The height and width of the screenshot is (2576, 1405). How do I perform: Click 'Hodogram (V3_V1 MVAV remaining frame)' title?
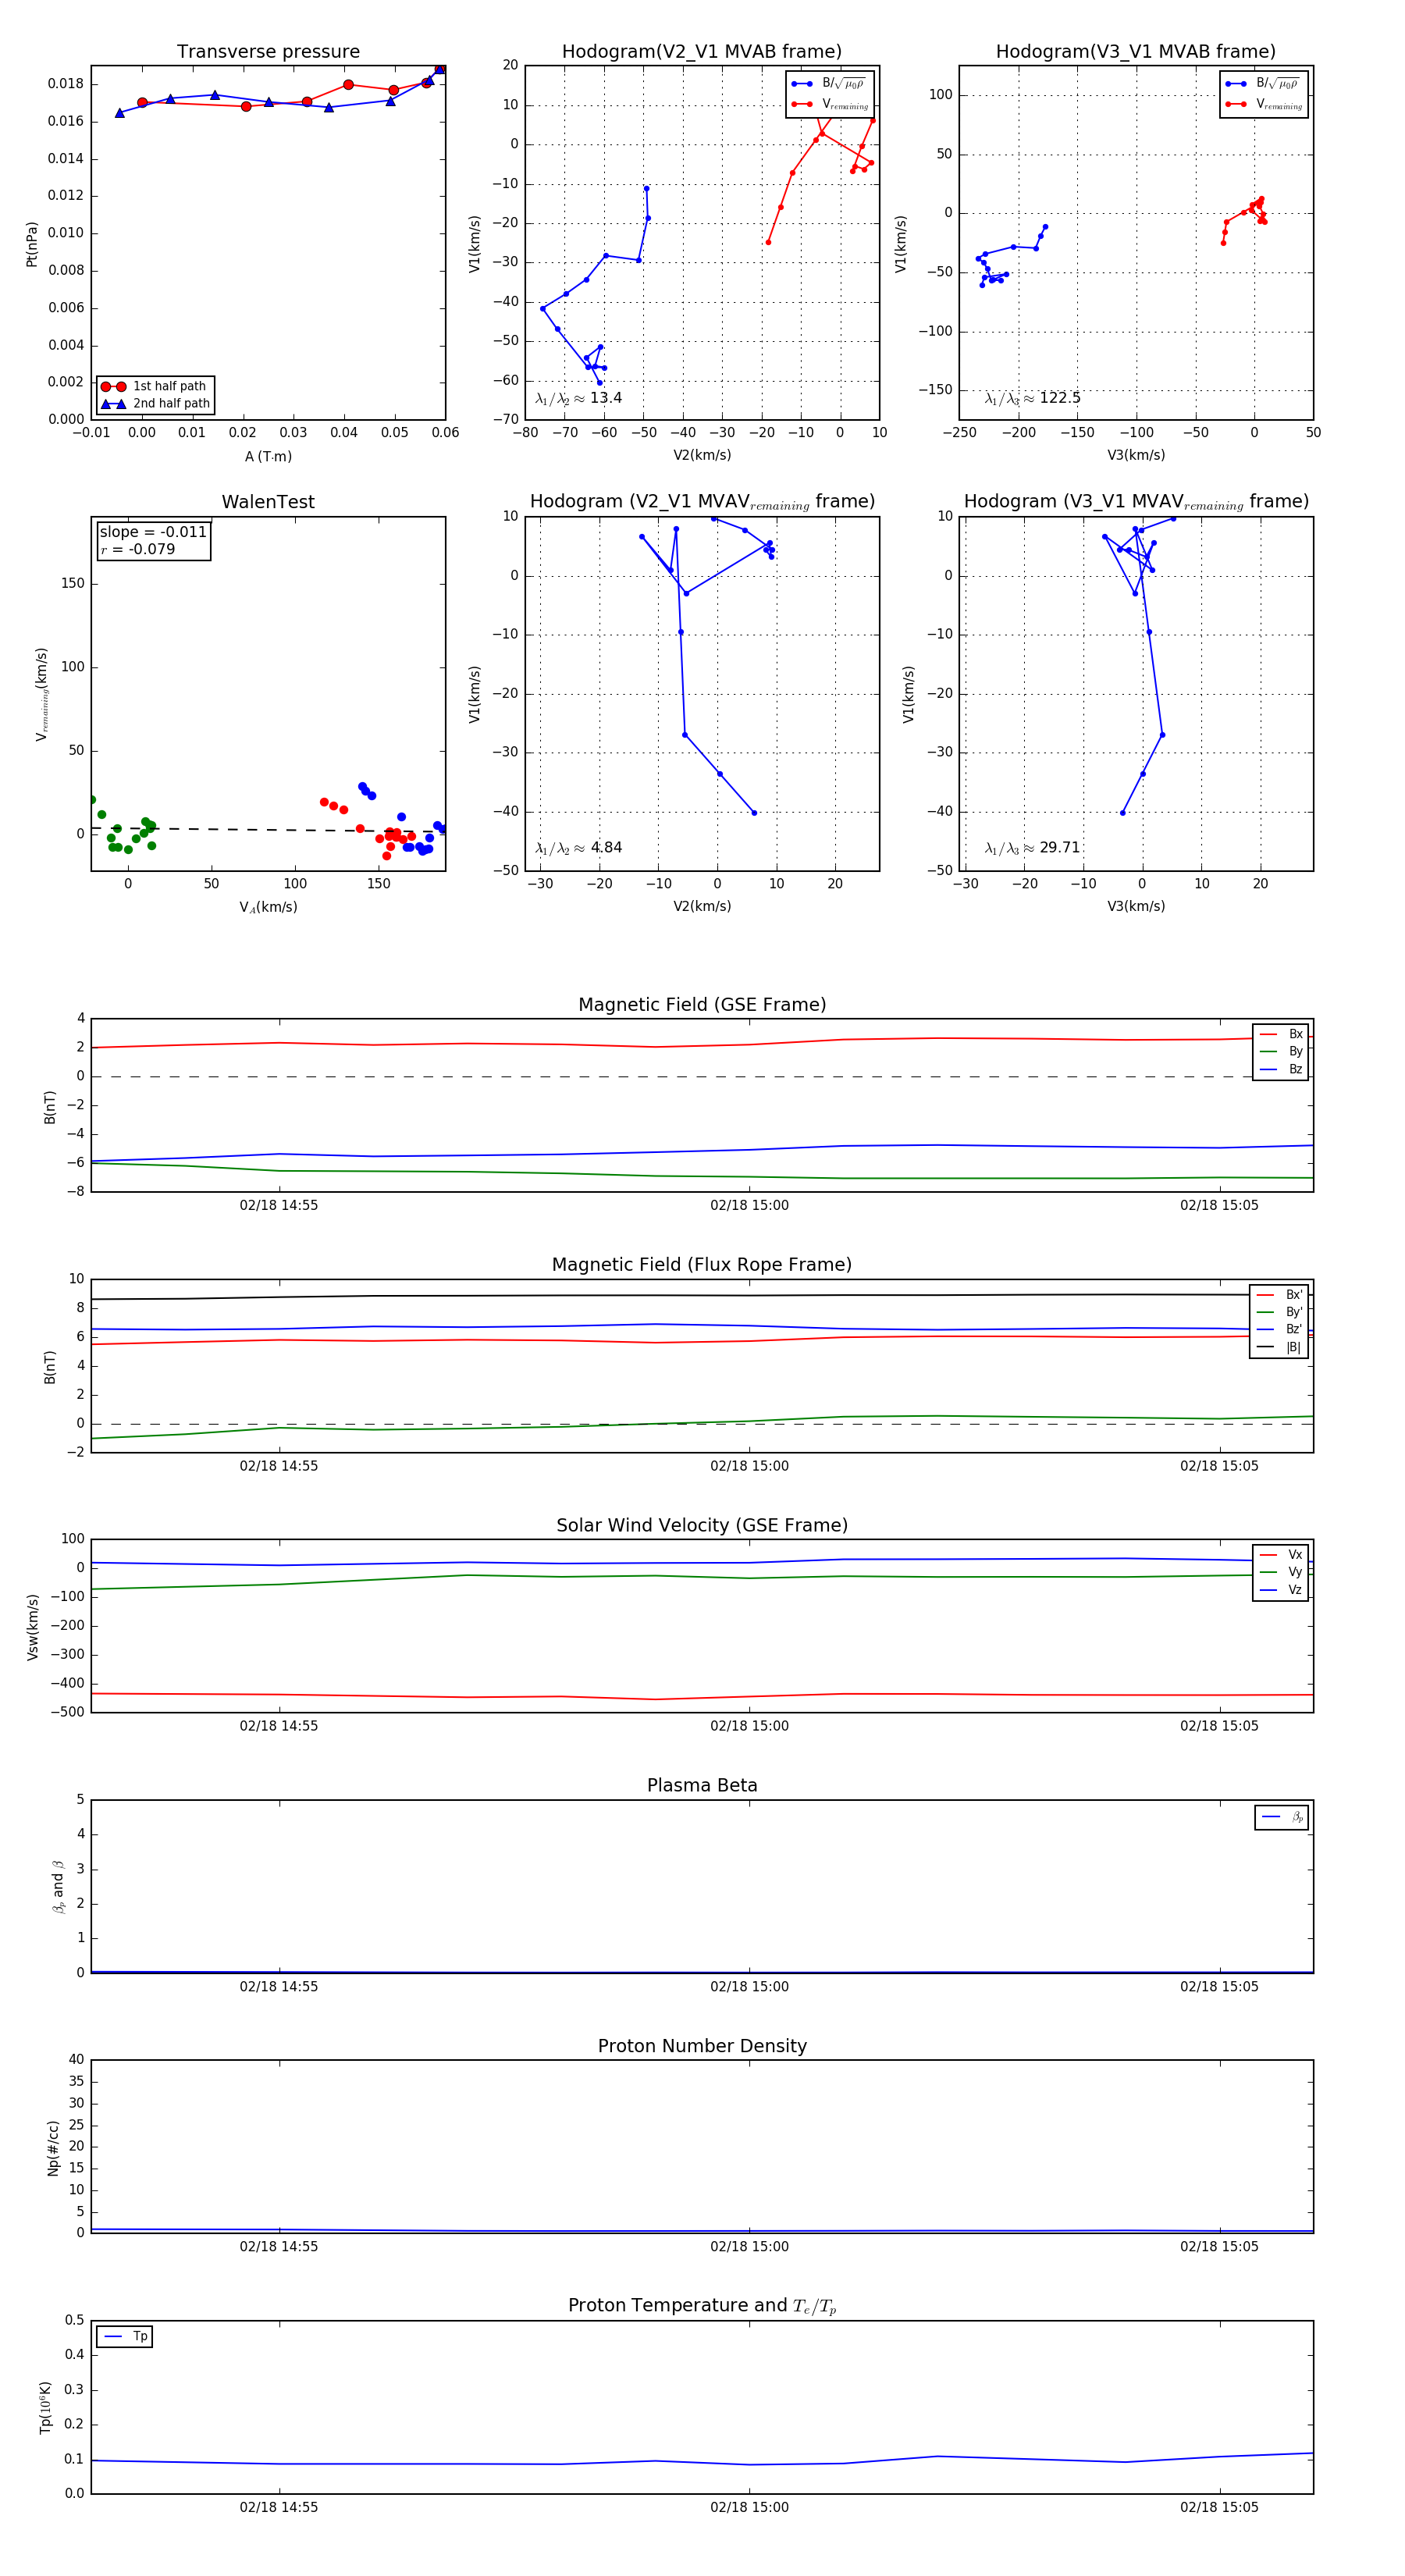tap(1136, 502)
